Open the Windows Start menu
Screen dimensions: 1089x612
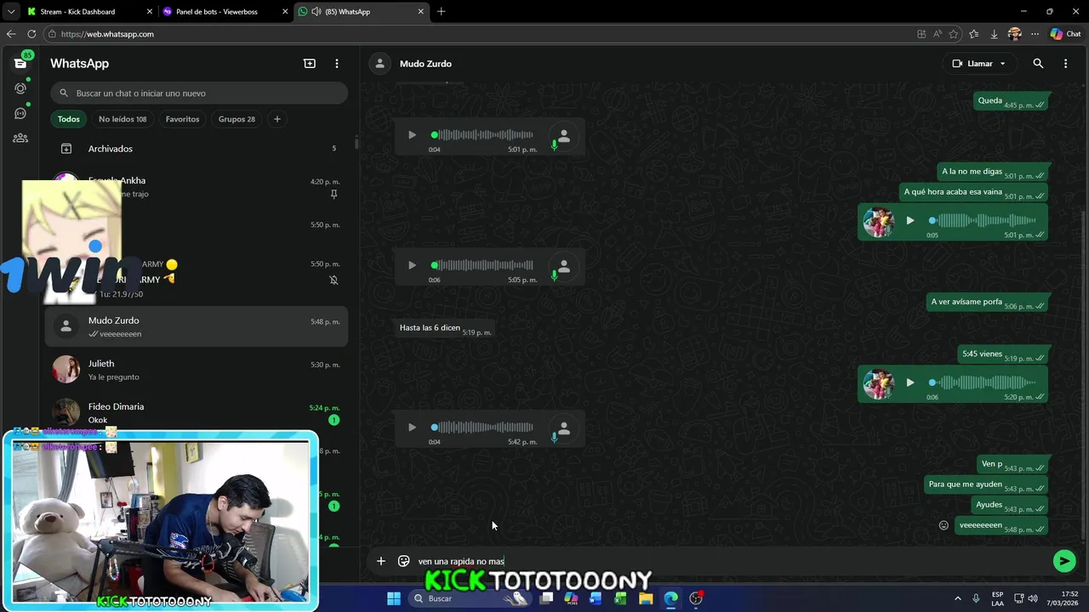click(393, 598)
